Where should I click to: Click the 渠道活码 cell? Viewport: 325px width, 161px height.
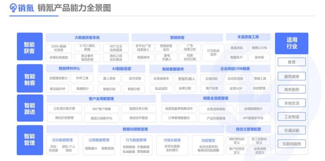pos(237,48)
